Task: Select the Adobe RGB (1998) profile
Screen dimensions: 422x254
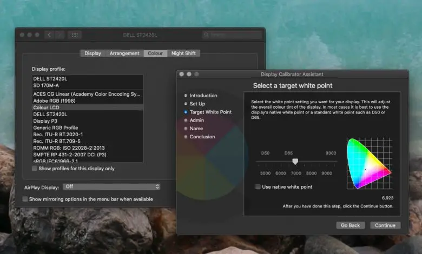Action: 88,101
